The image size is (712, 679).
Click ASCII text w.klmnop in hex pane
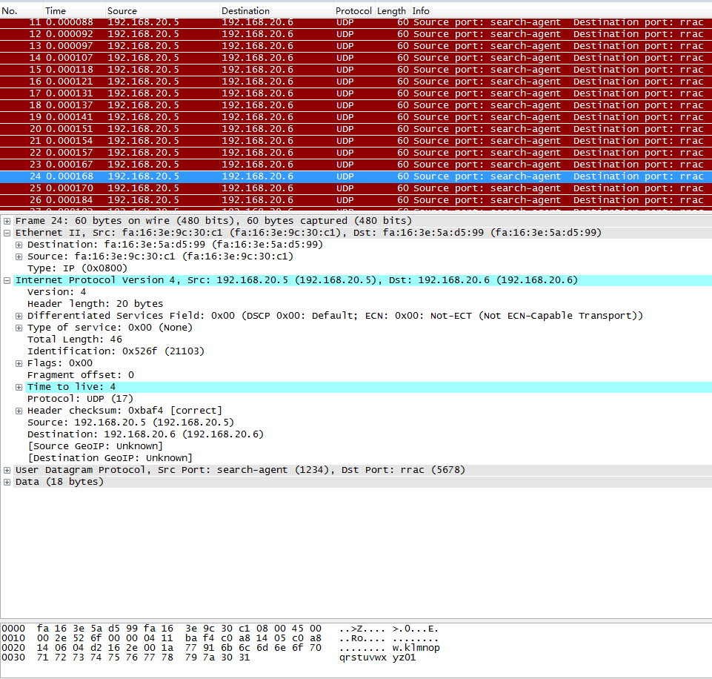[416, 648]
